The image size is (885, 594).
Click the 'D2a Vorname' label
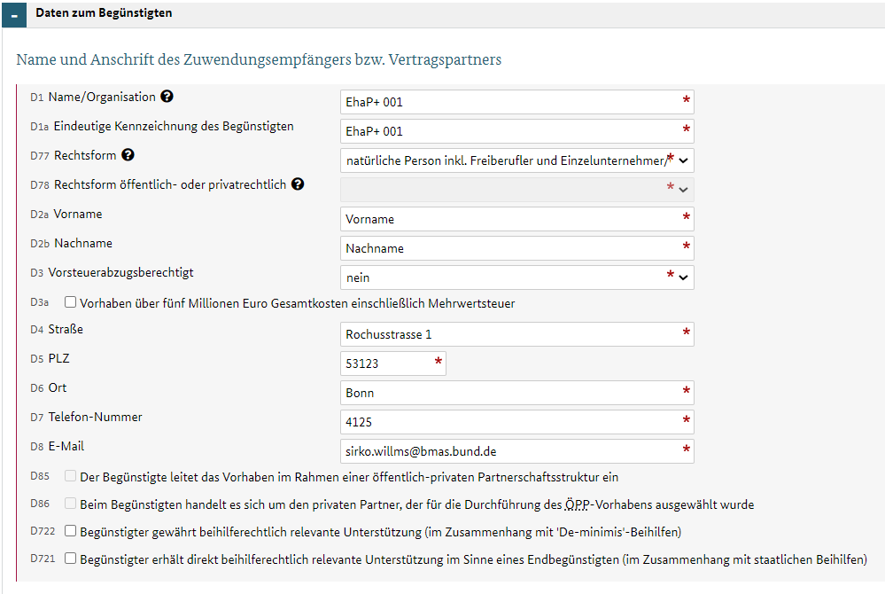[66, 214]
